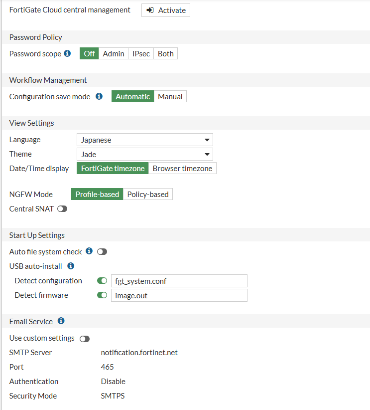Click the Auto file system check info icon
The width and height of the screenshot is (370, 410).
[x=89, y=251]
